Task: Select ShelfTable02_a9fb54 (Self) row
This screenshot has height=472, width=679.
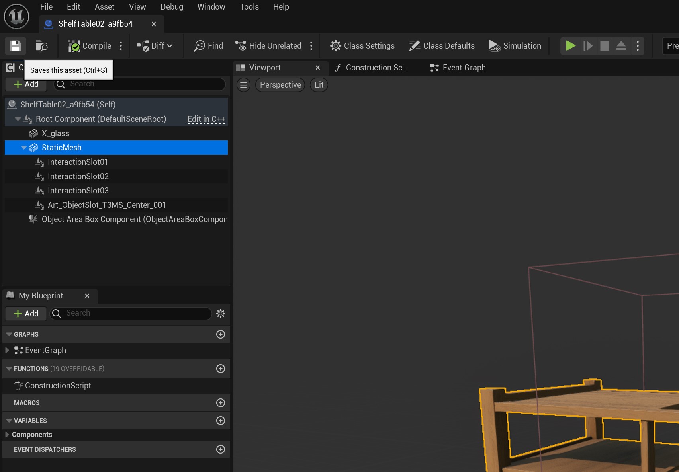Action: tap(116, 105)
